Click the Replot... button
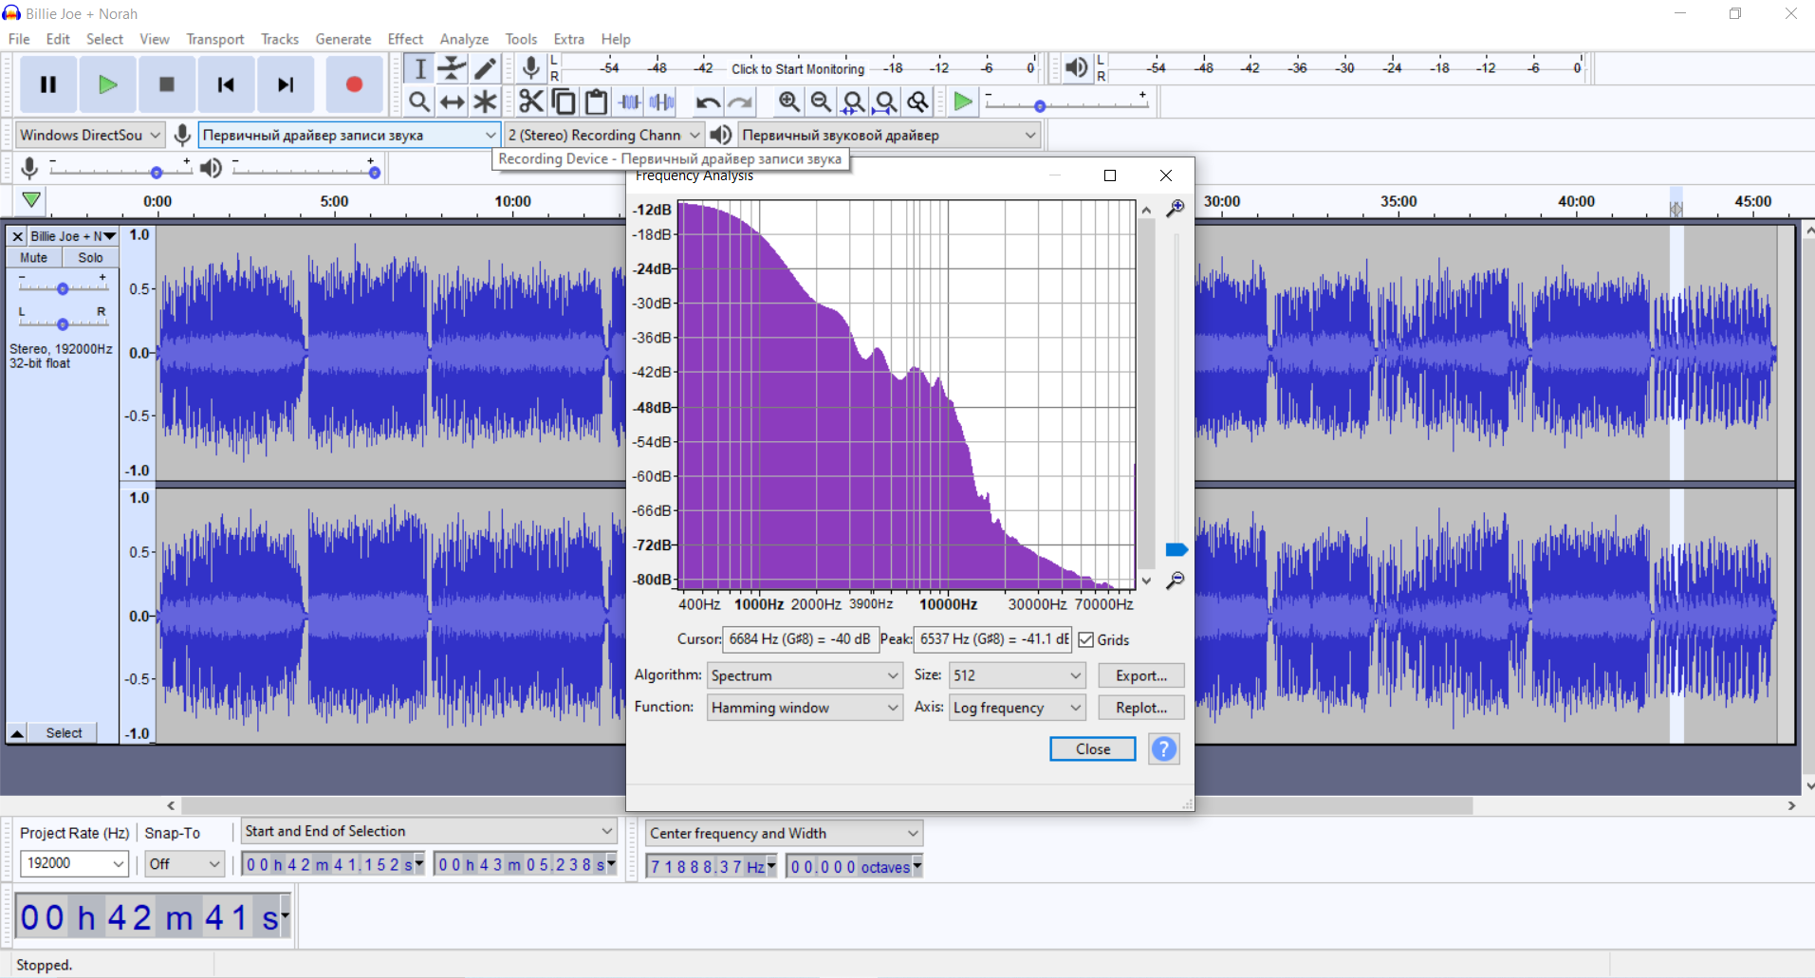The image size is (1815, 978). click(x=1141, y=708)
